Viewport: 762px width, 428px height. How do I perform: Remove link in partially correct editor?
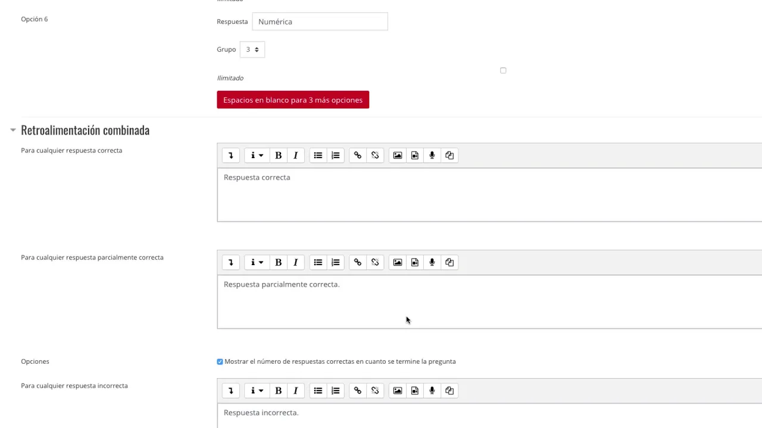coord(375,262)
